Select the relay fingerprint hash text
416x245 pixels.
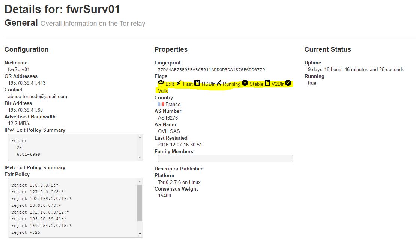211,70
